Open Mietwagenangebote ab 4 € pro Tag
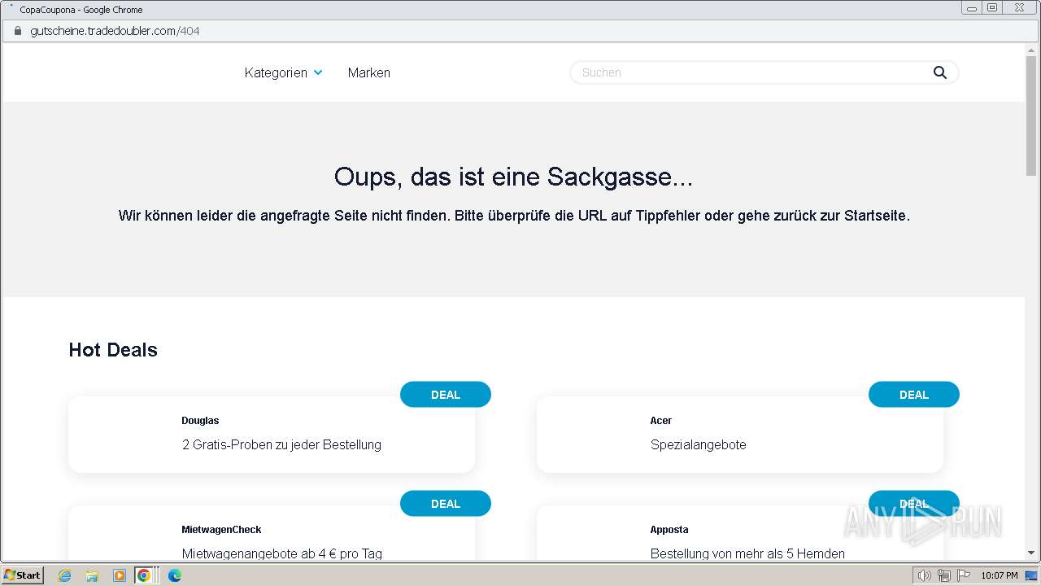 [282, 553]
